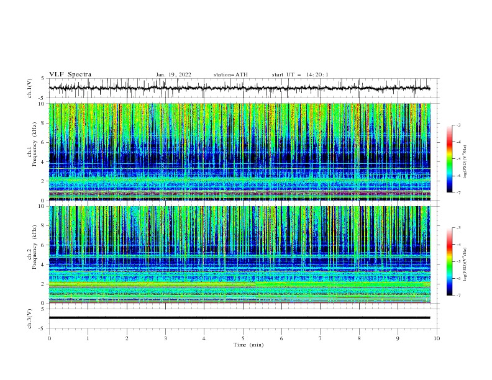Click the time axis tick label 3
Viewport: 492px width, 380px height.
point(165,338)
